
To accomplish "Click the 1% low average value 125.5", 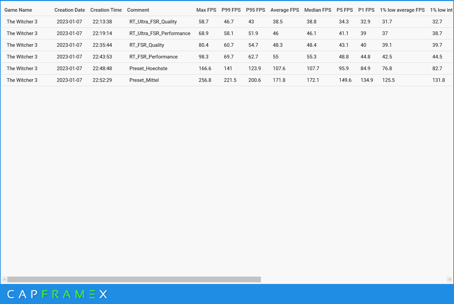I will 389,80.
